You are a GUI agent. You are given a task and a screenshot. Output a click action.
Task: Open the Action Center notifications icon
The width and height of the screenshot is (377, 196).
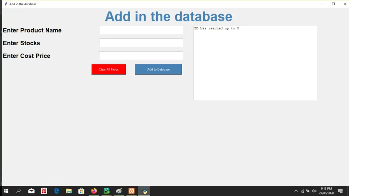[341, 191]
